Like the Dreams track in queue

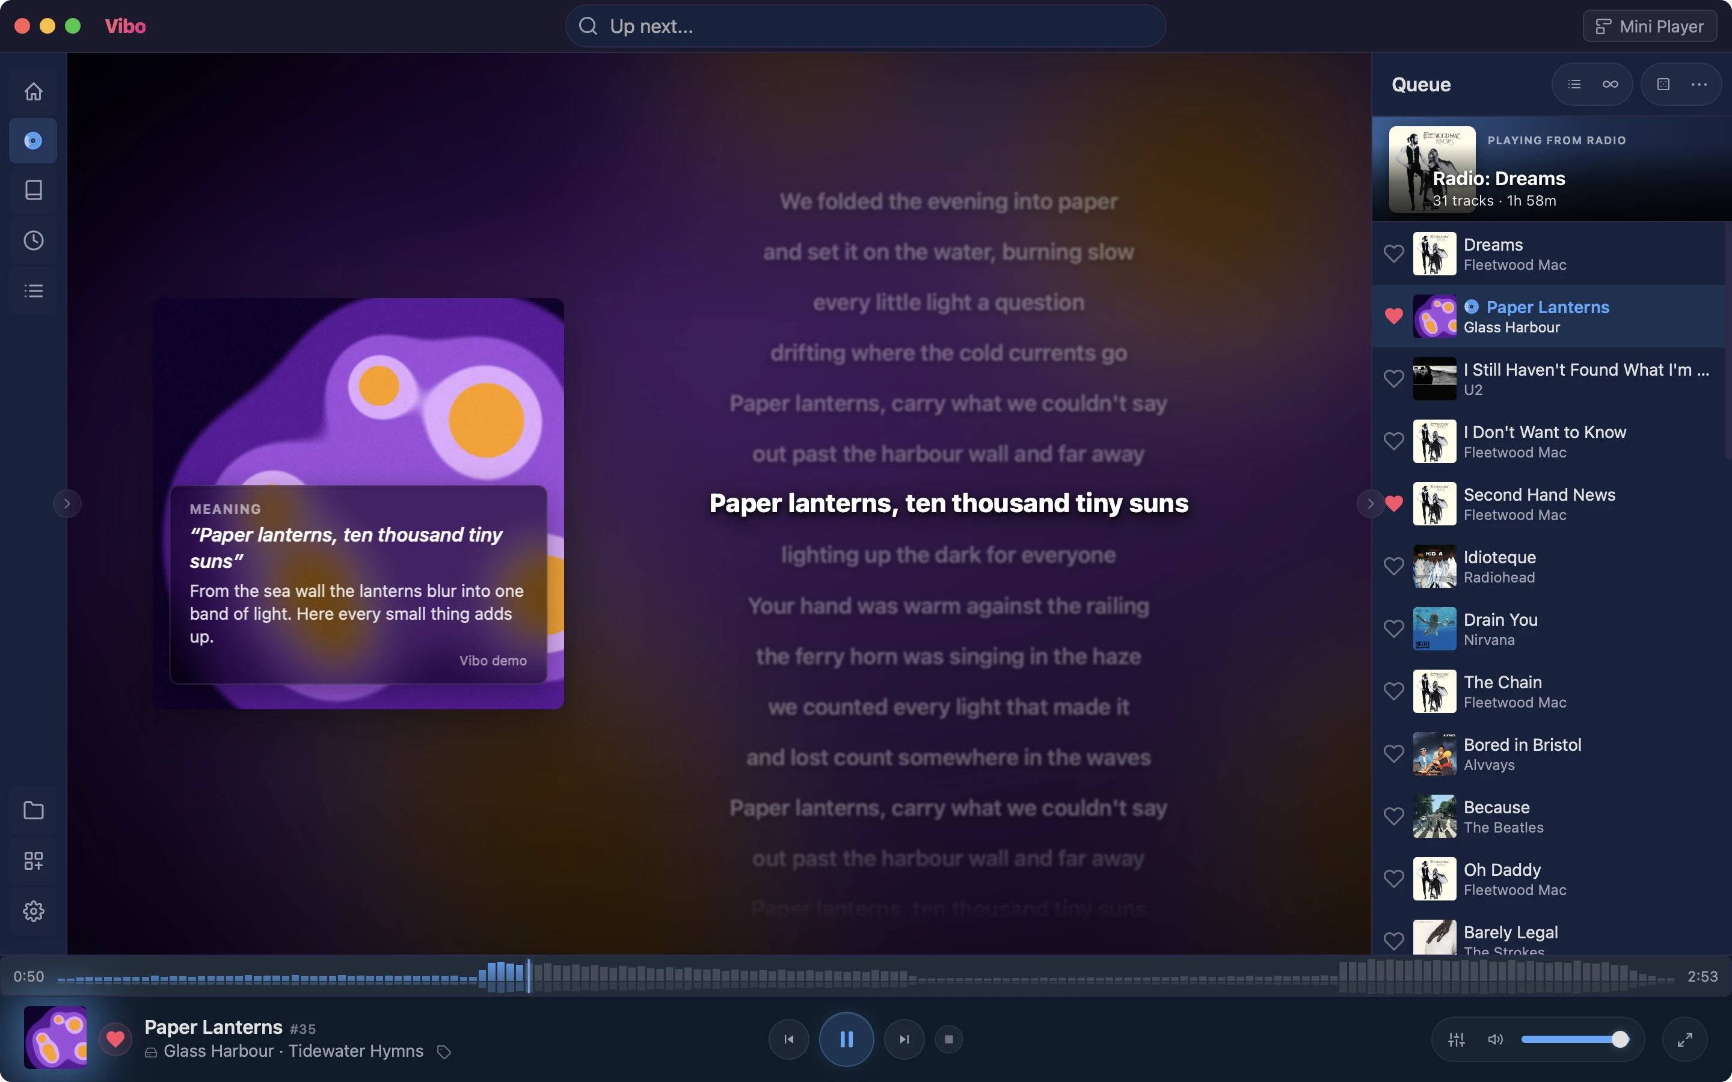[1393, 253]
